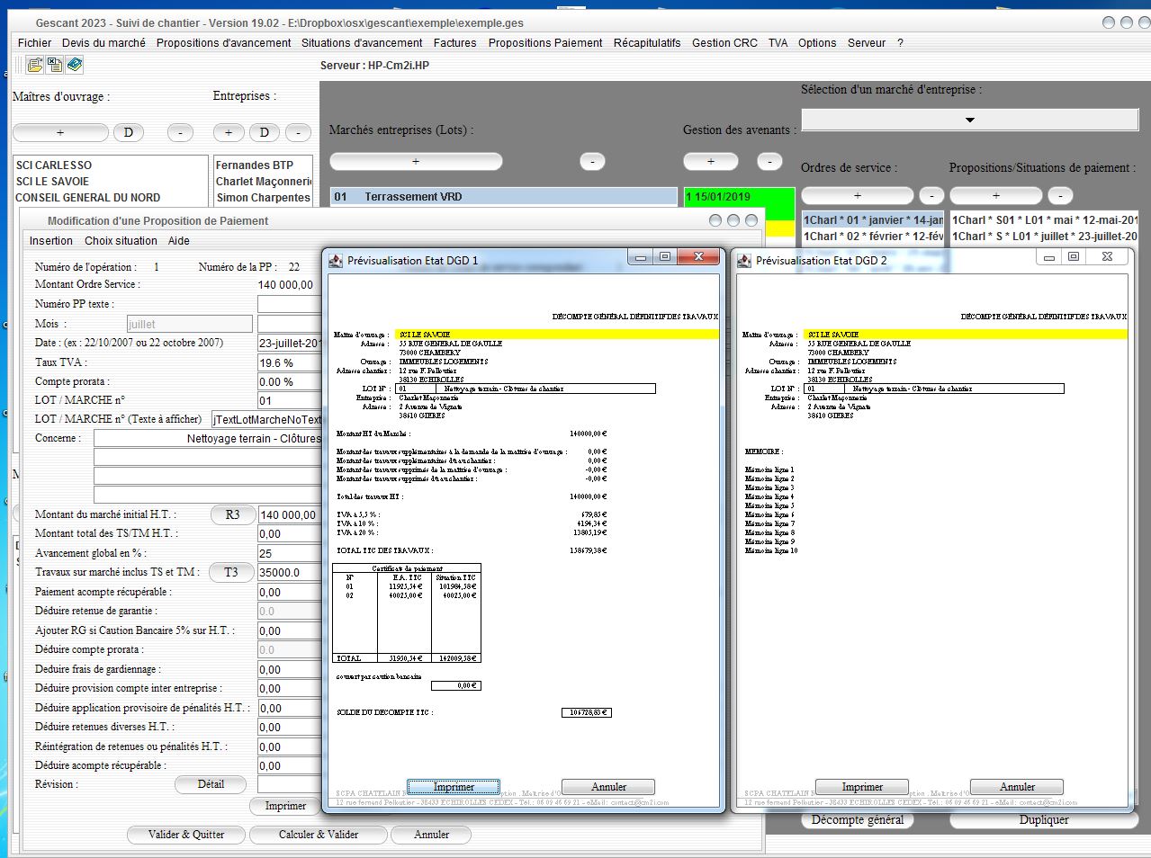Click the open folder toolbar icon

[x=35, y=65]
